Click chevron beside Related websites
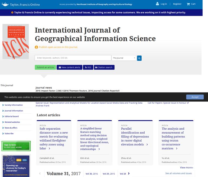The image size is (208, 177). pos(3,122)
